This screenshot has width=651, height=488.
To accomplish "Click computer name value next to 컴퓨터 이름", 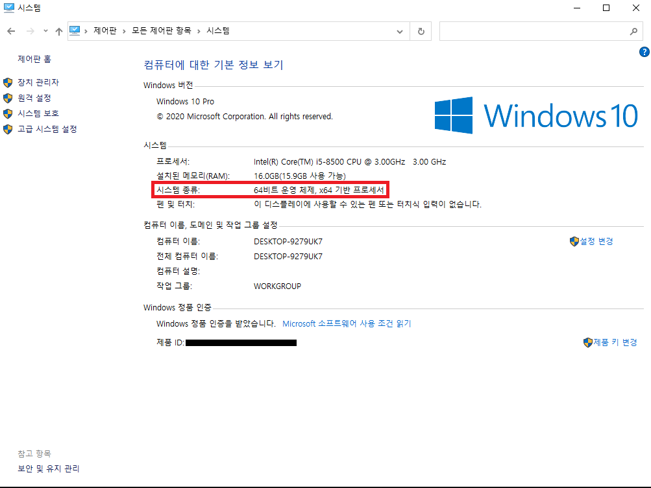I will 288,242.
